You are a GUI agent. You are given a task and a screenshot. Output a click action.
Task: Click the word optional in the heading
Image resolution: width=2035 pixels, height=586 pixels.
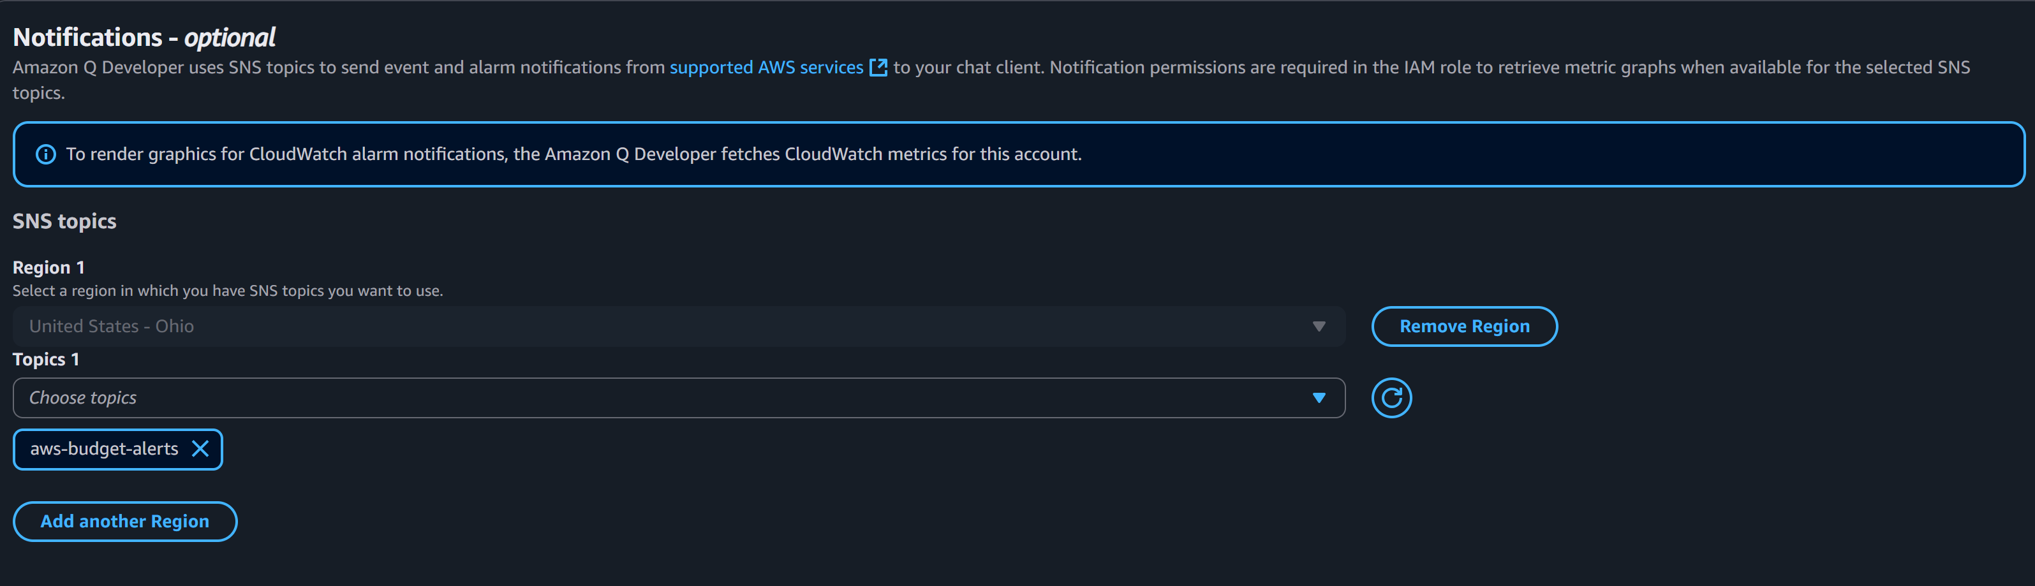pos(230,37)
